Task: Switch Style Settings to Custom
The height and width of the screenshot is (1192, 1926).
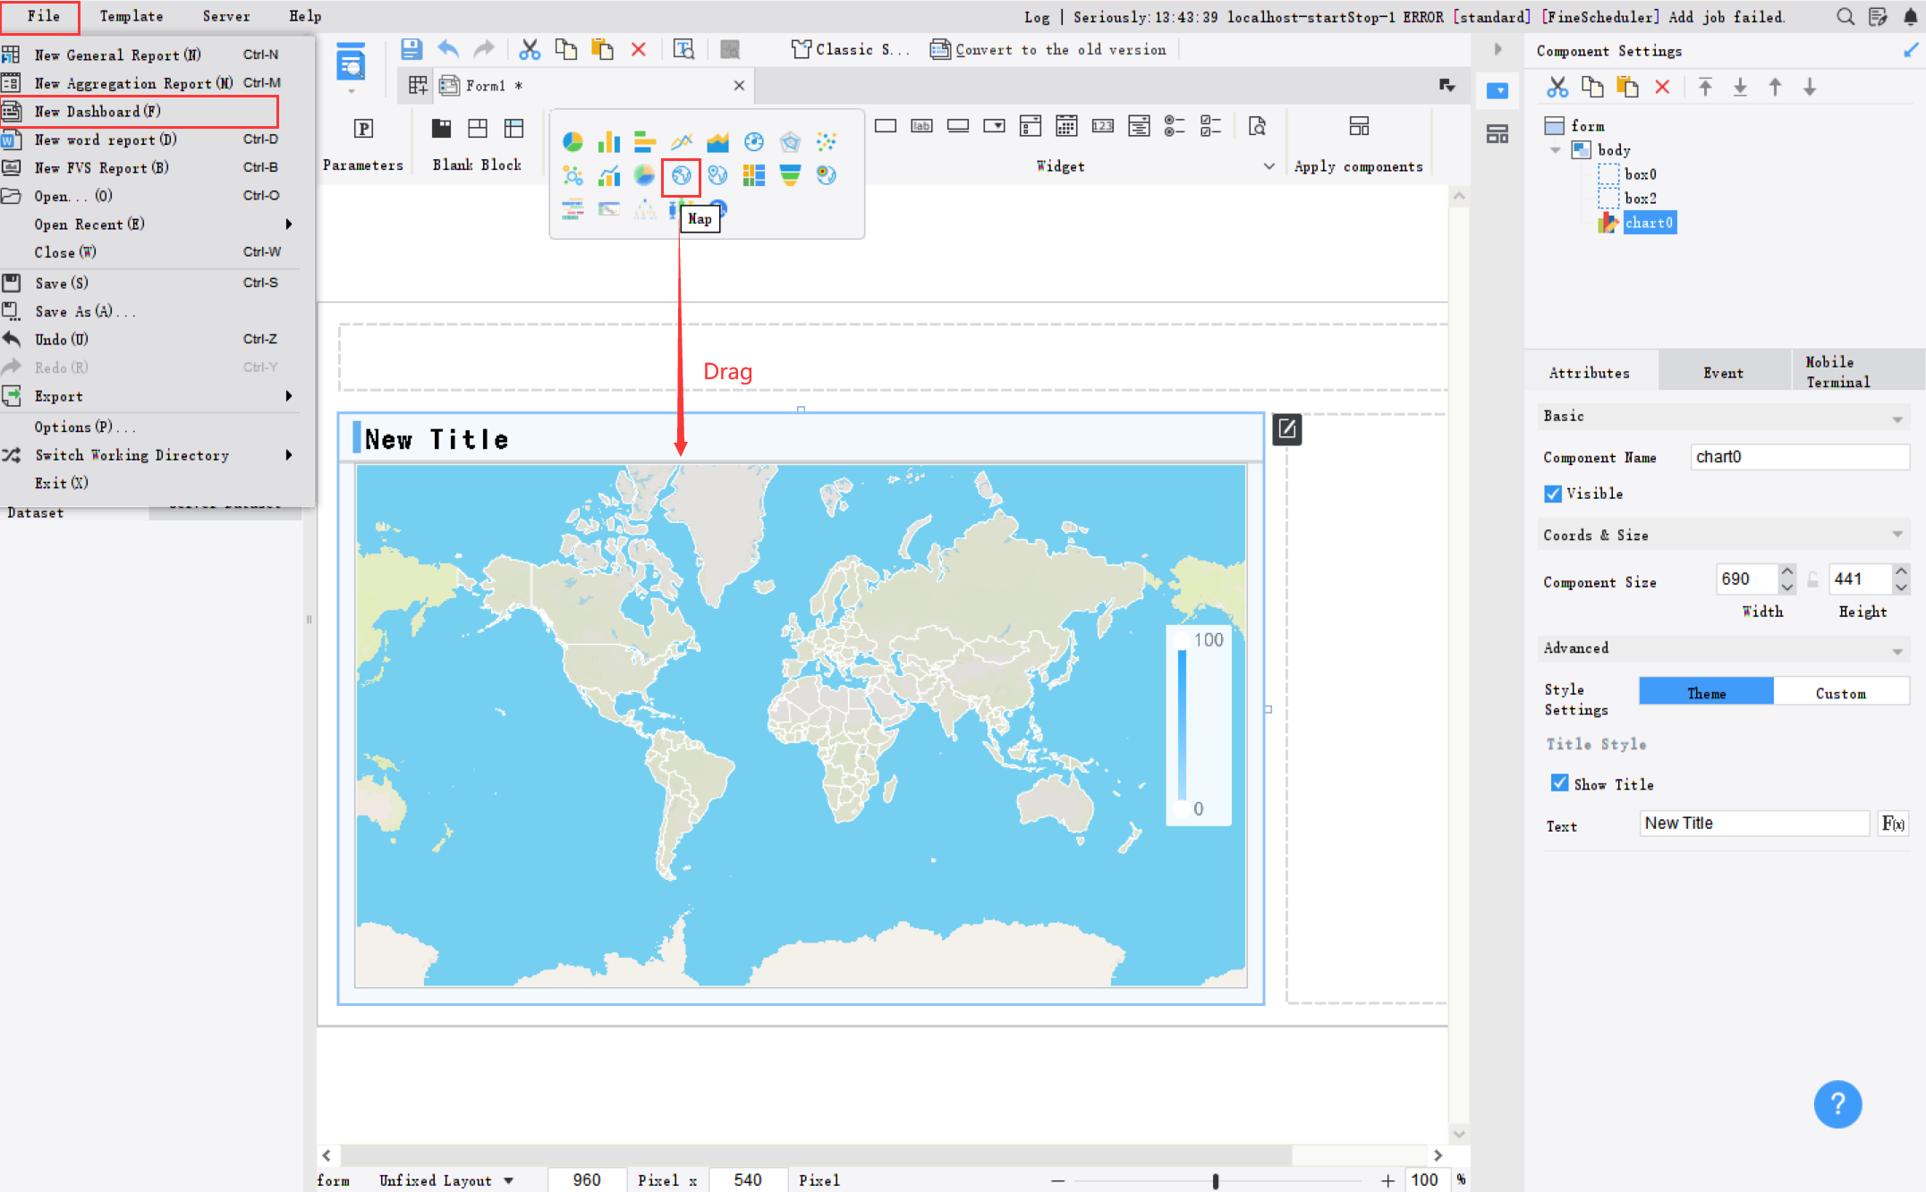Action: [1841, 691]
